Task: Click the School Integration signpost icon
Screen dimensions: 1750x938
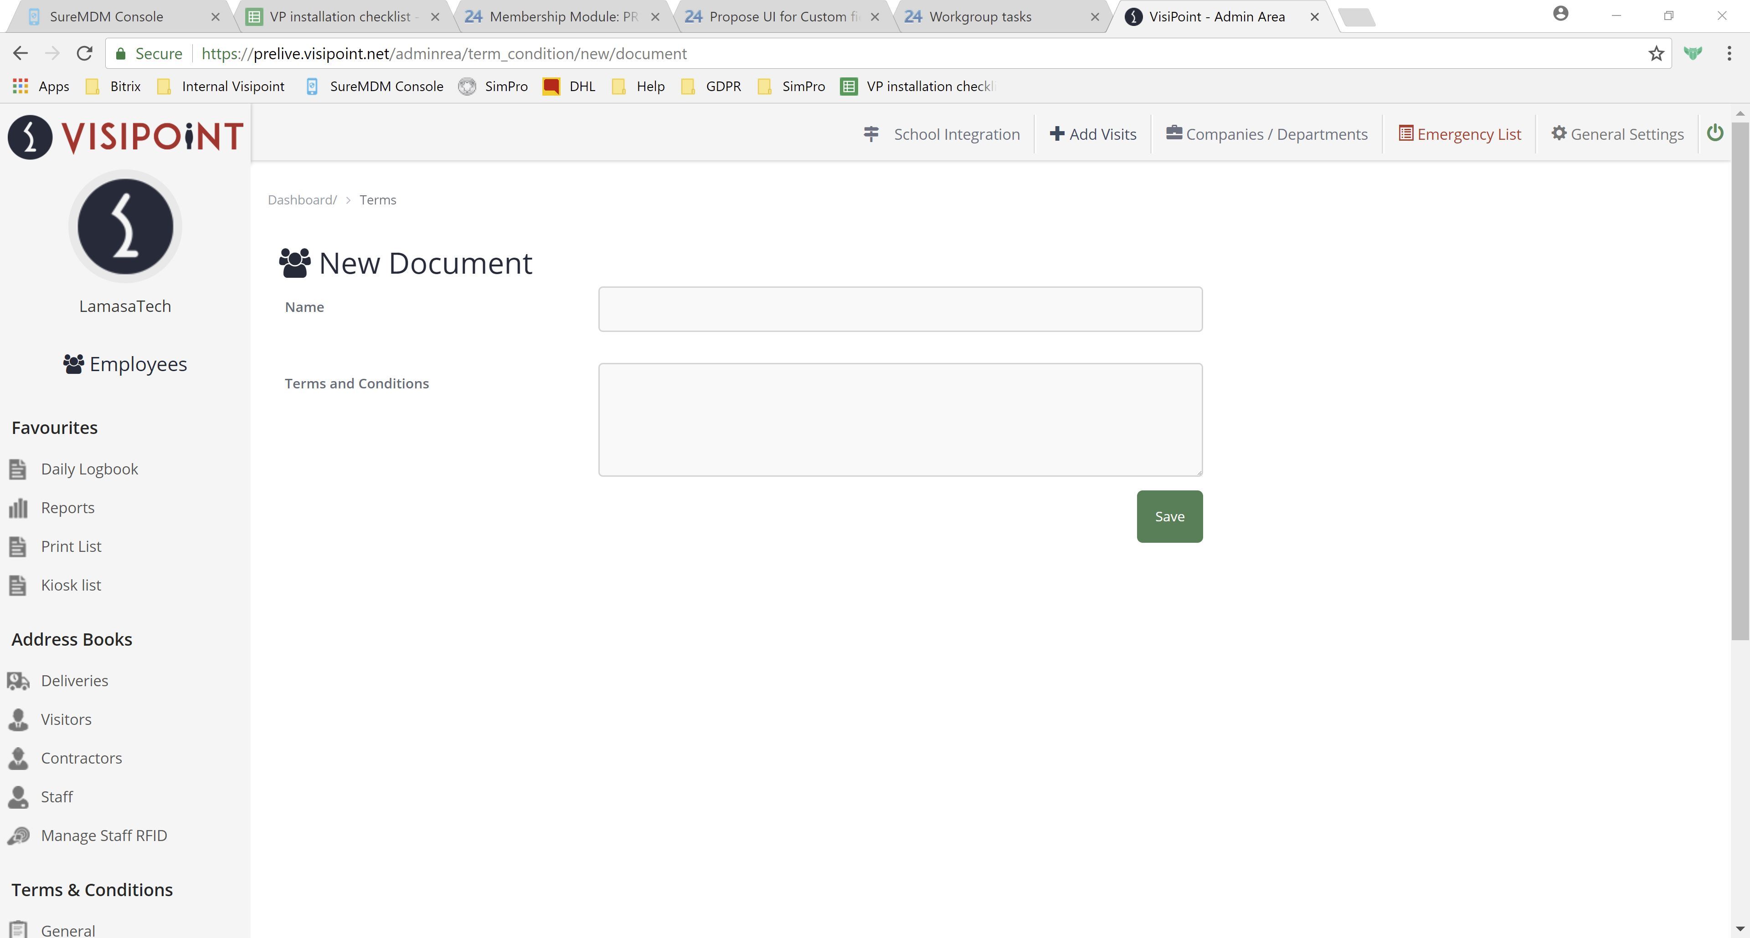Action: (871, 134)
